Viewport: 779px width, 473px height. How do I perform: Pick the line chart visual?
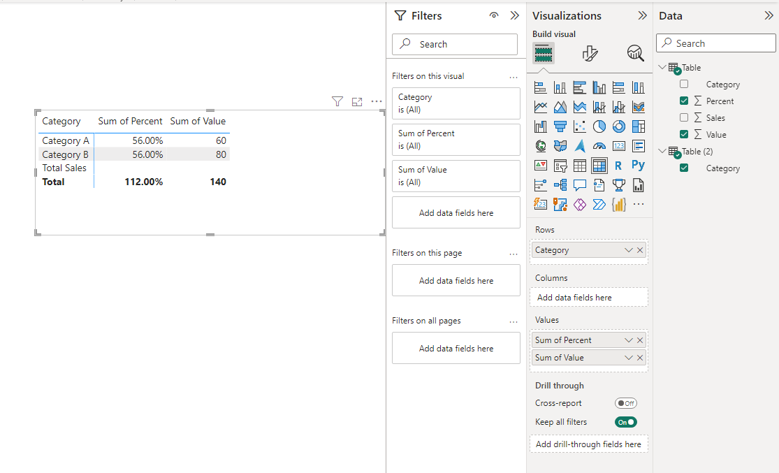pyautogui.click(x=541, y=107)
